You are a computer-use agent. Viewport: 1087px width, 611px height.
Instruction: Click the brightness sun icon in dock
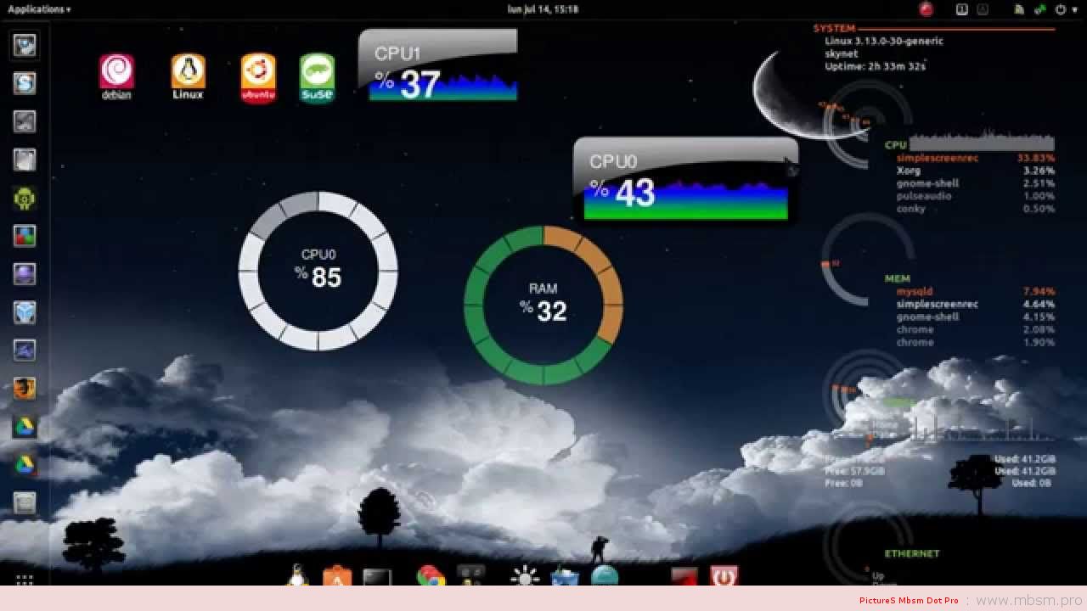pyautogui.click(x=525, y=577)
